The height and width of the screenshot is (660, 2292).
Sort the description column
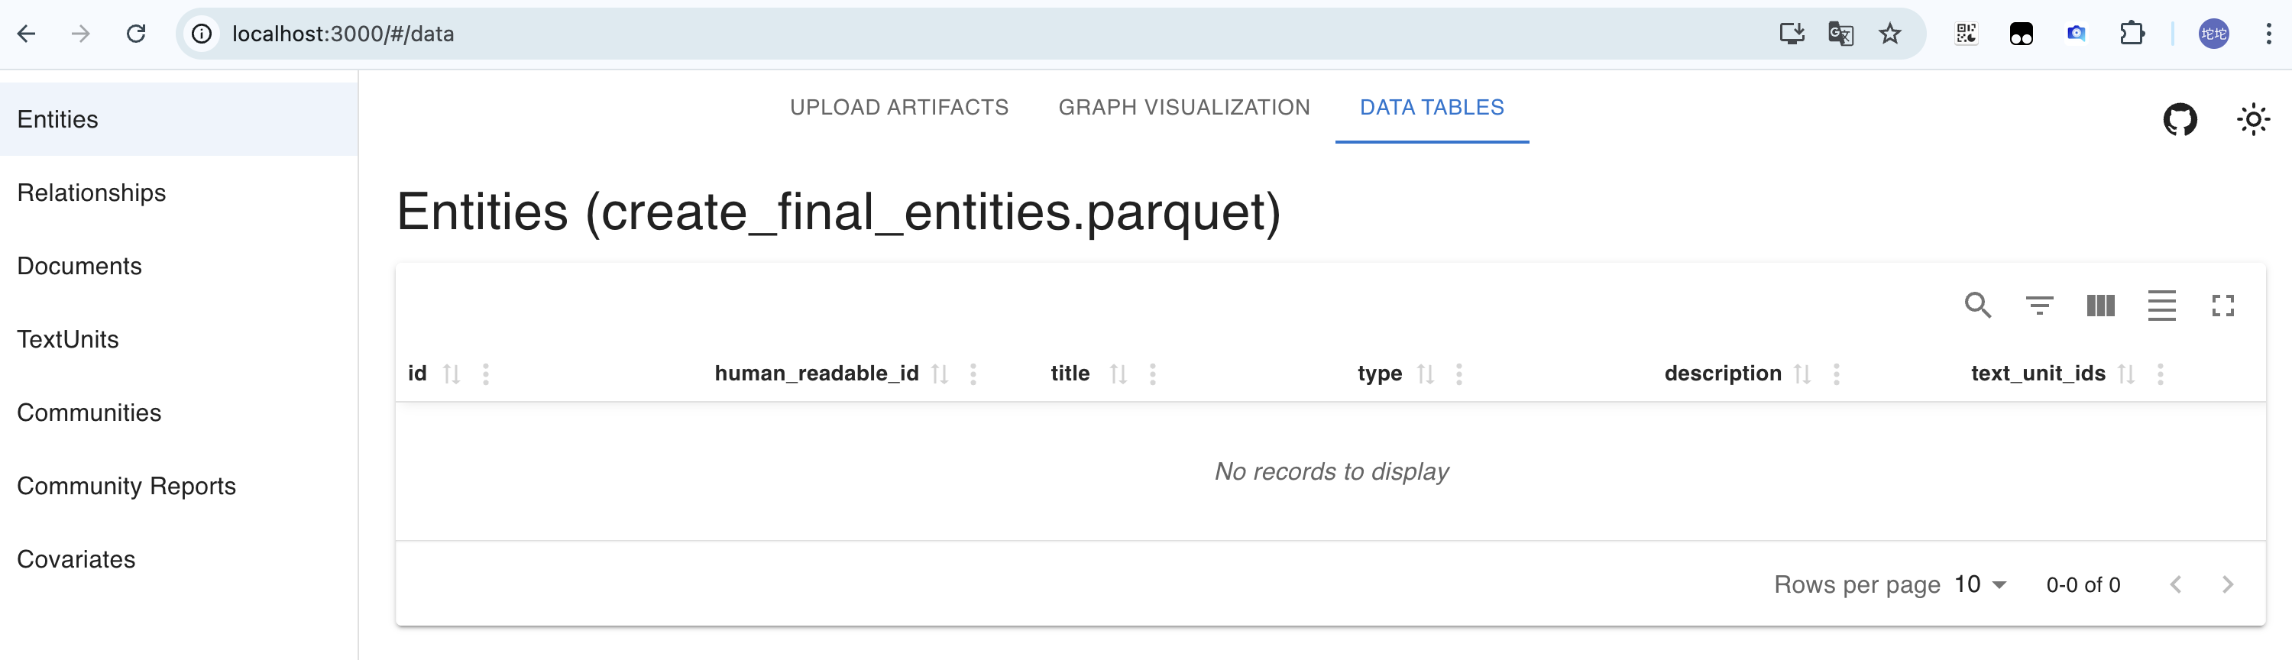point(1802,374)
